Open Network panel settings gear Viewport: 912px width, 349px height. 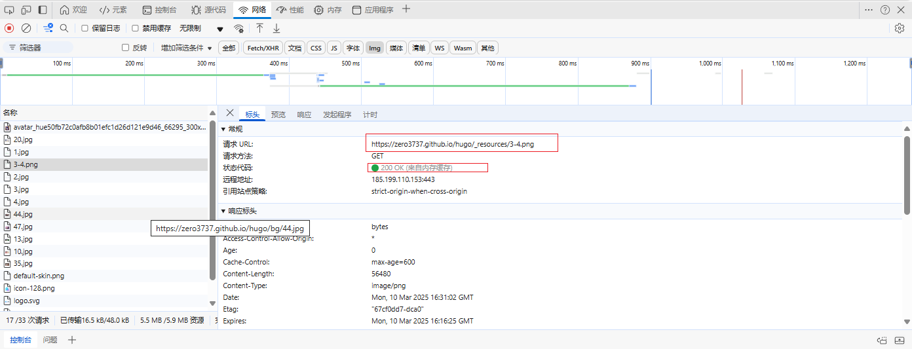pyautogui.click(x=900, y=28)
